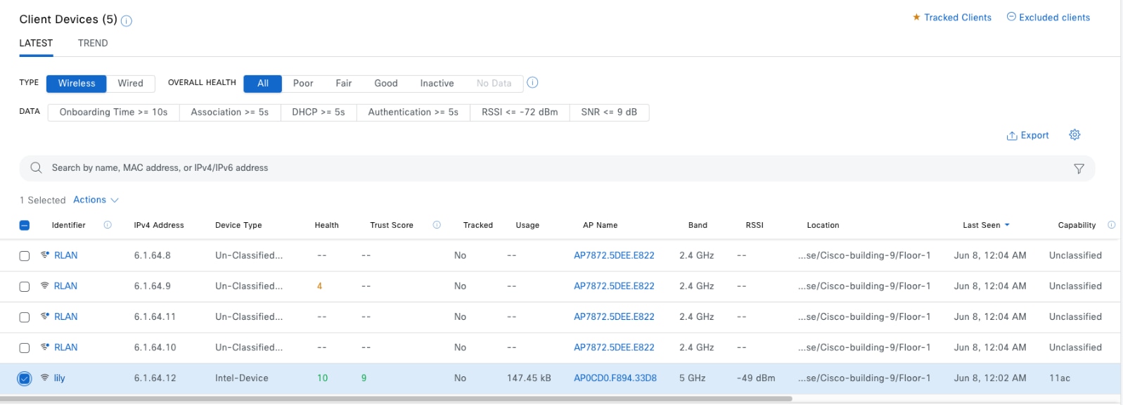This screenshot has height=405, width=1123.
Task: Click the filter funnel icon in search bar
Action: [1079, 169]
